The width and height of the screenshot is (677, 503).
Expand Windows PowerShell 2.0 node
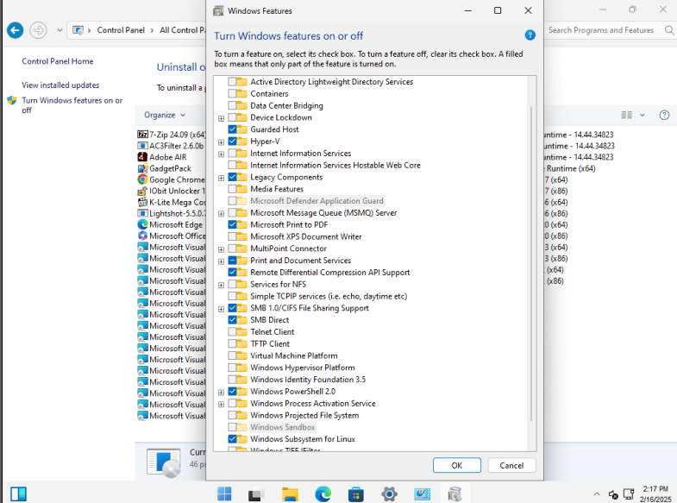(221, 392)
